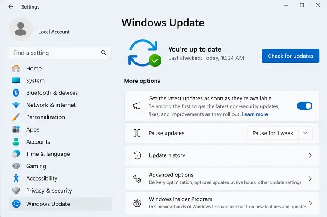The image size is (327, 217).
Task: Open Advanced options via its chevron
Action: point(310,179)
